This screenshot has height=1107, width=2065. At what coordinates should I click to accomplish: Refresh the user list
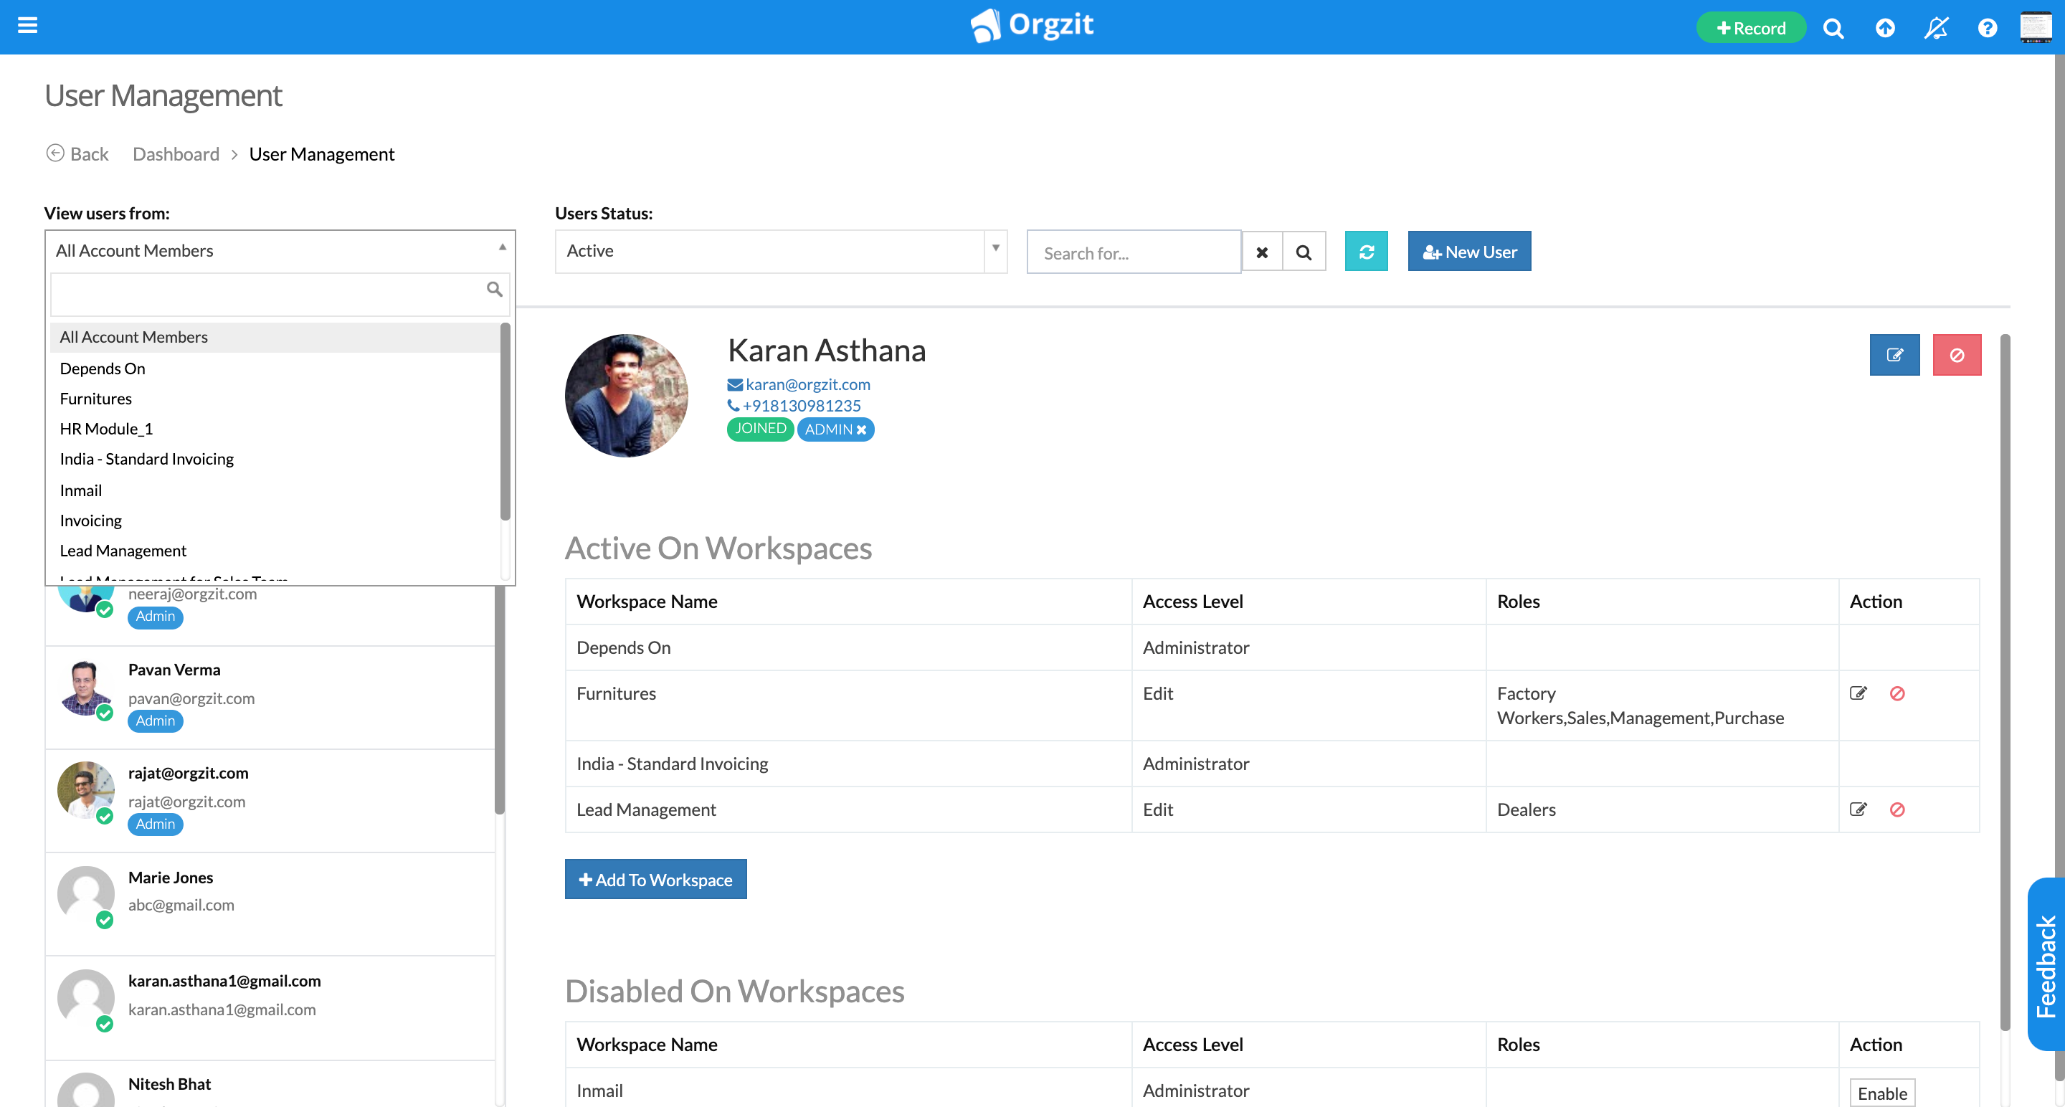pyautogui.click(x=1367, y=252)
